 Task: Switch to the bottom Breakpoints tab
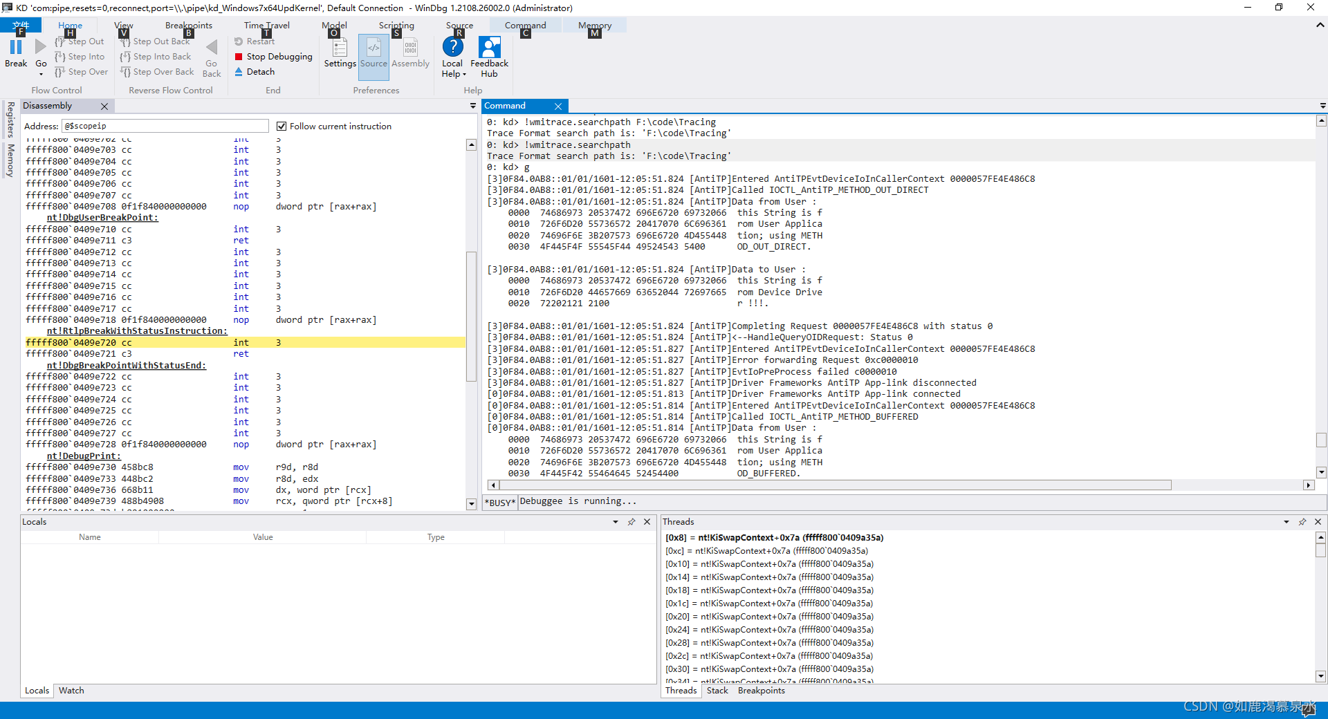(x=761, y=691)
